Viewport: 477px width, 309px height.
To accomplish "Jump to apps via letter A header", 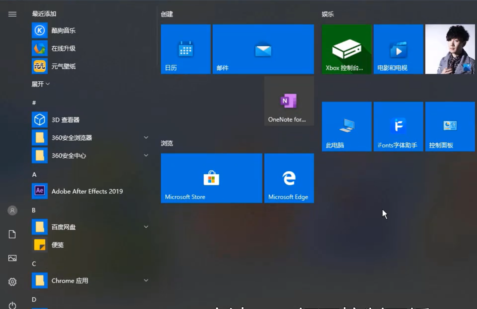I will 34,174.
